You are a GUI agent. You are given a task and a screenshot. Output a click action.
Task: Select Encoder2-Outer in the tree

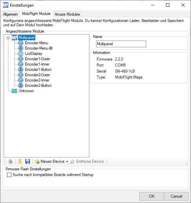(x=37, y=75)
